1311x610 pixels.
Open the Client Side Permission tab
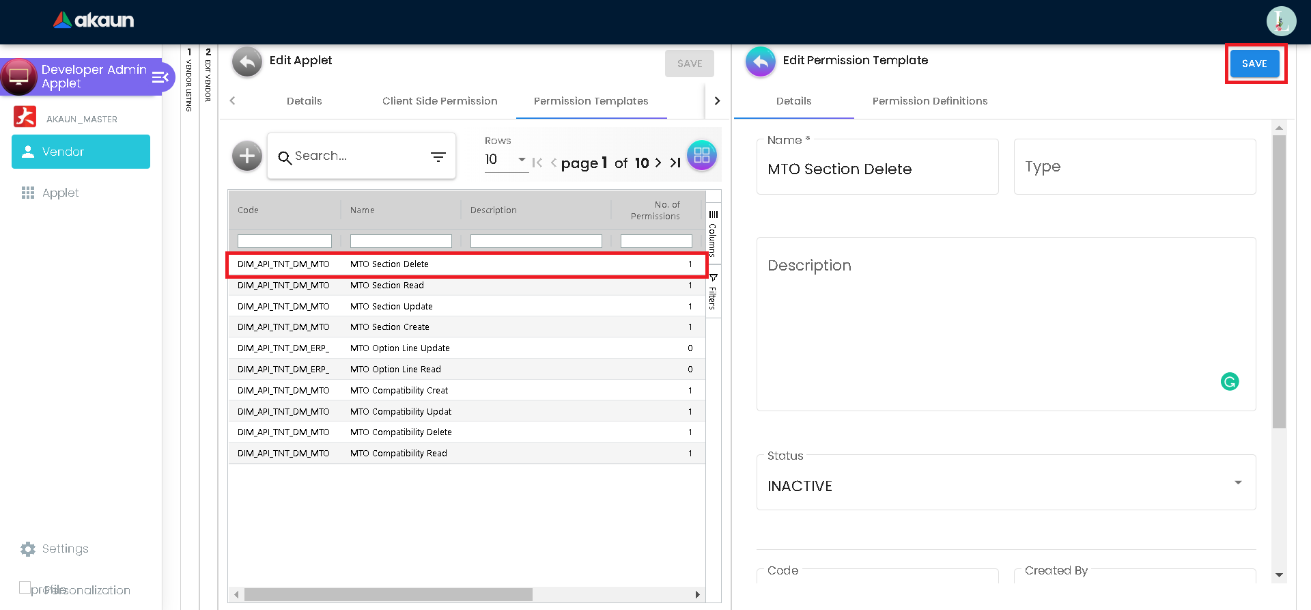click(439, 101)
